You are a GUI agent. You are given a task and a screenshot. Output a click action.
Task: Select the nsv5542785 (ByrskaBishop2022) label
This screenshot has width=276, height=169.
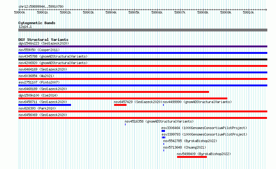click(x=190, y=141)
